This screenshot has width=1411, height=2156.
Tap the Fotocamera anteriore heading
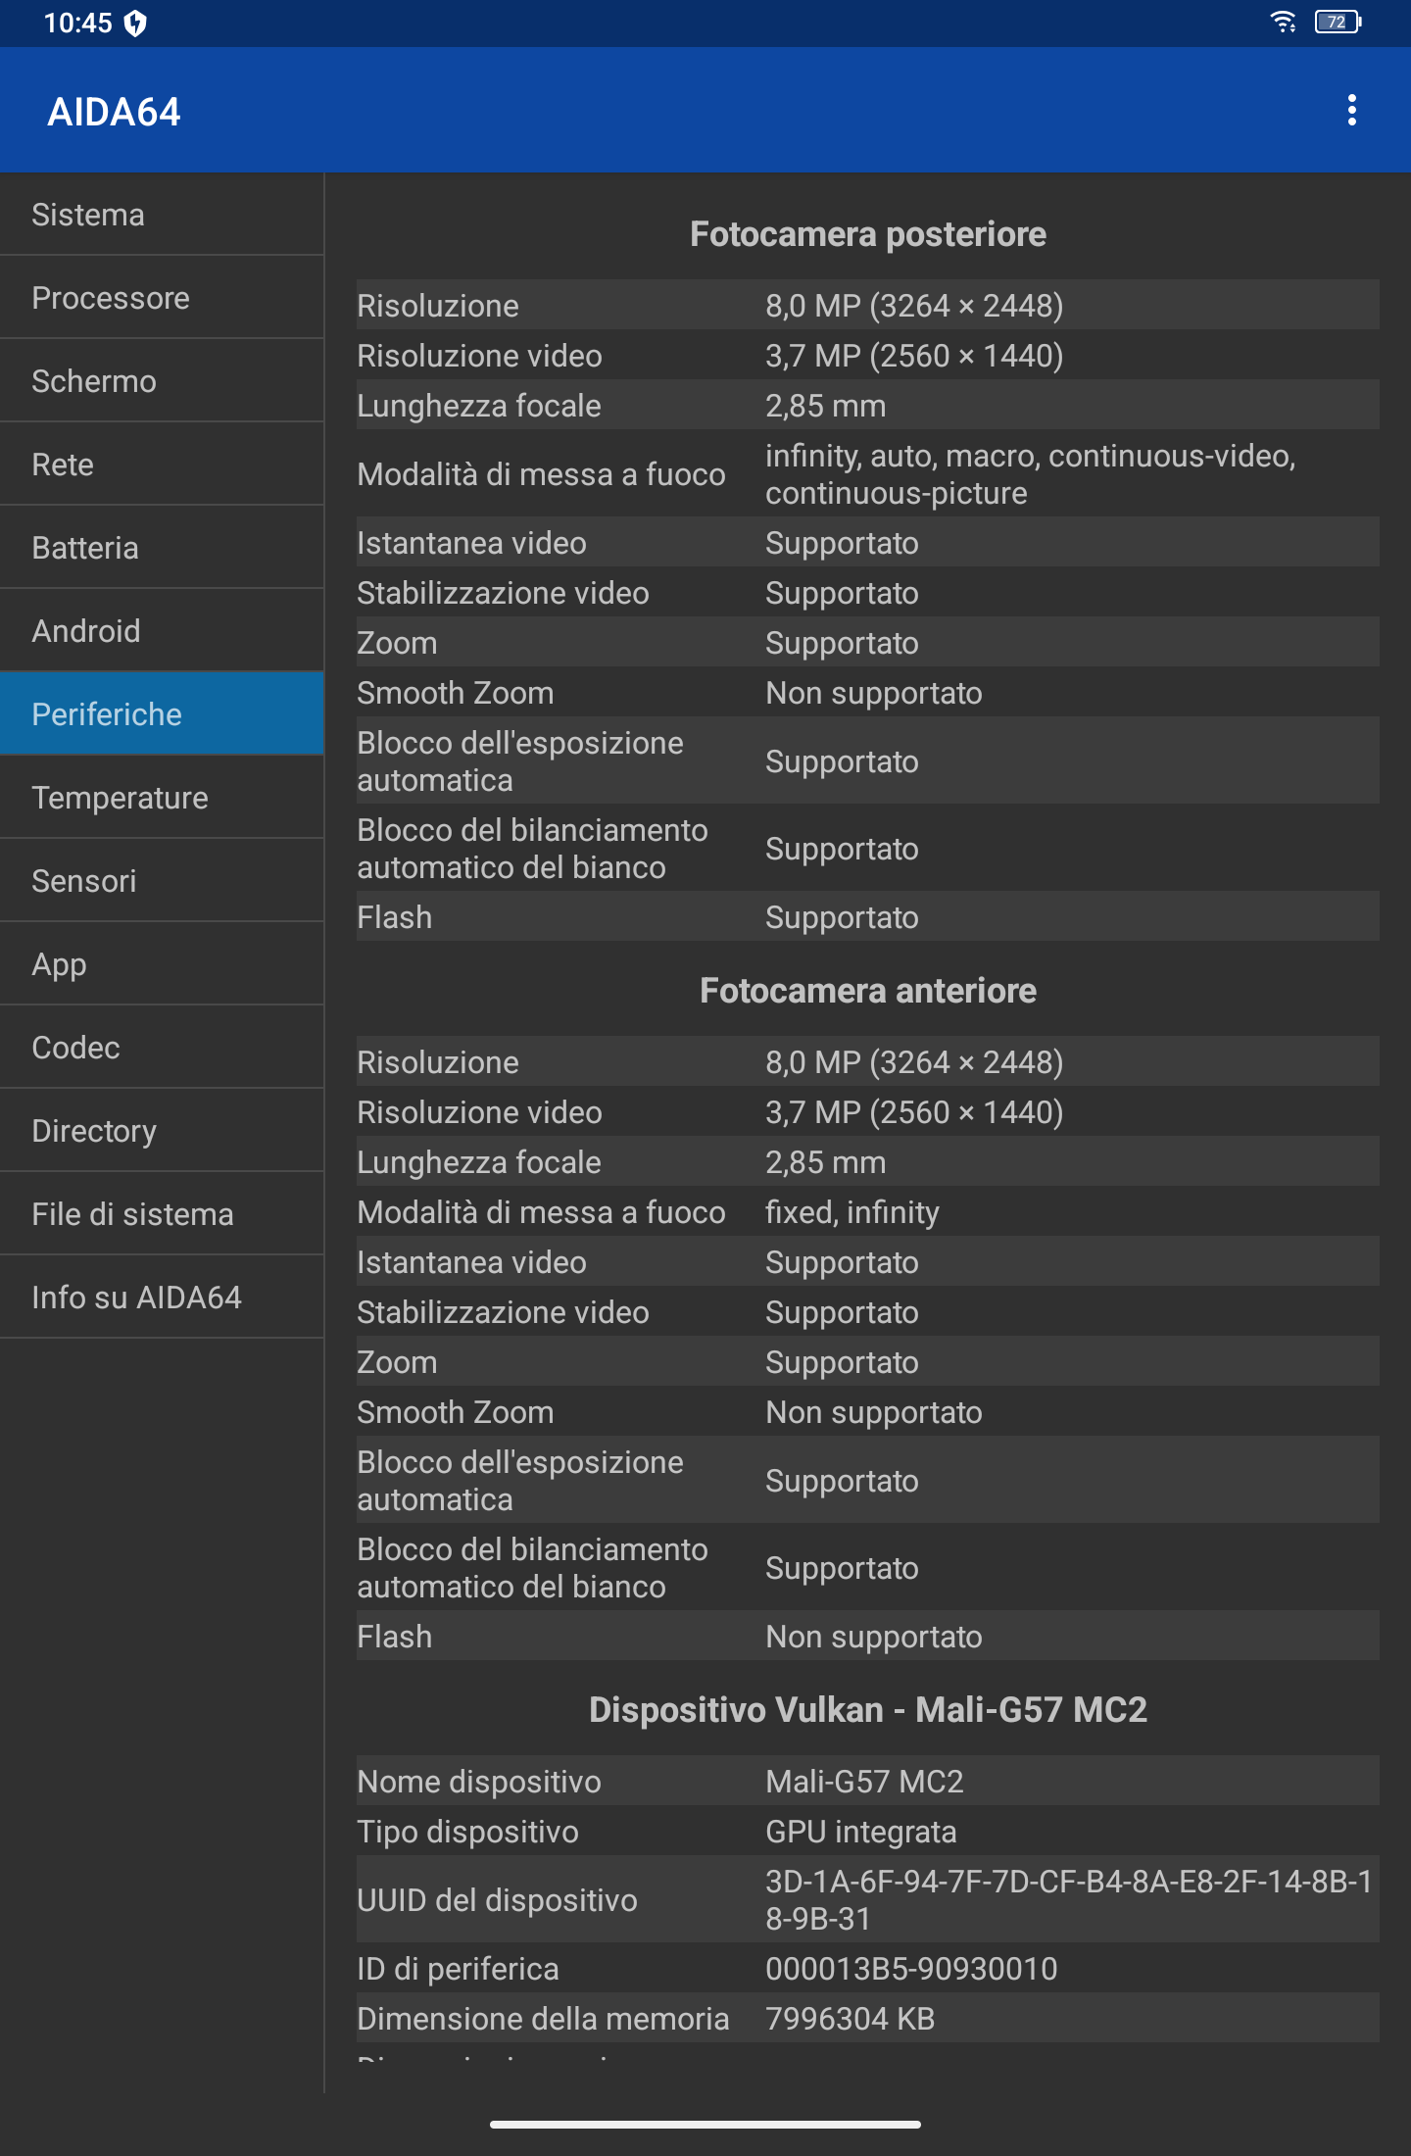(868, 991)
